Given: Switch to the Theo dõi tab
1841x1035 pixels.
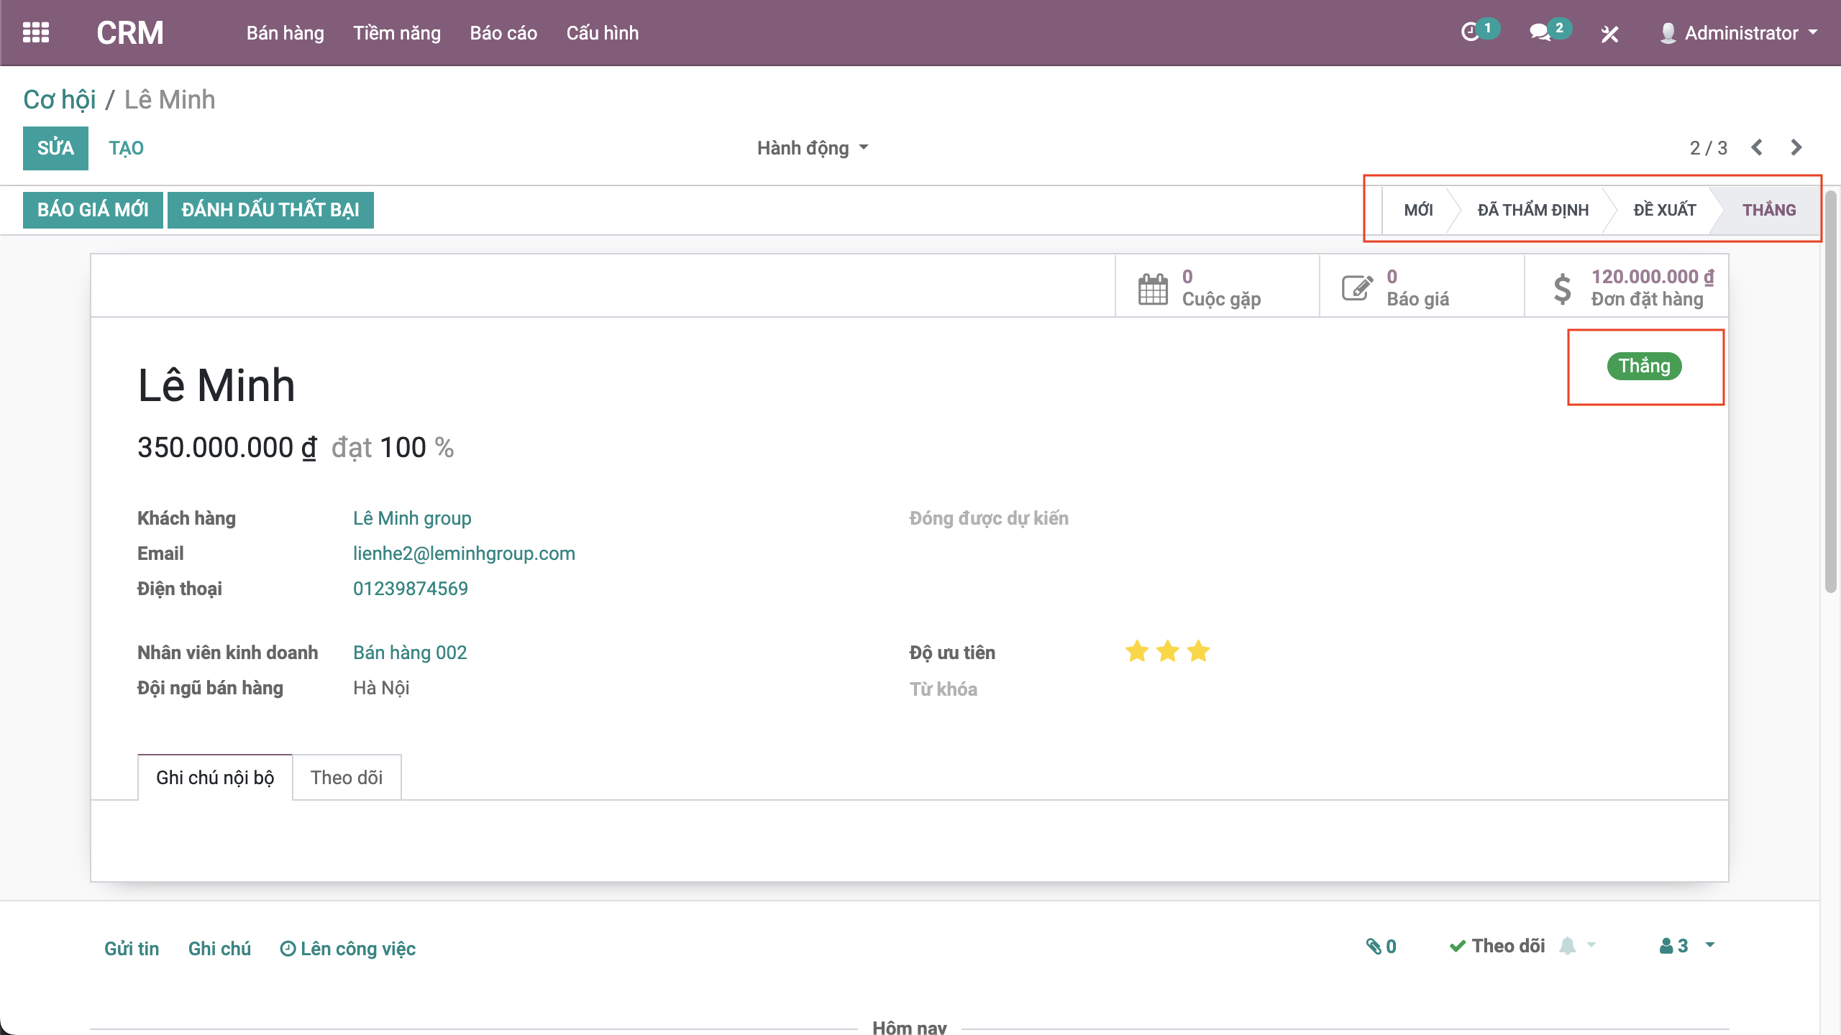Looking at the screenshot, I should pyautogui.click(x=346, y=778).
